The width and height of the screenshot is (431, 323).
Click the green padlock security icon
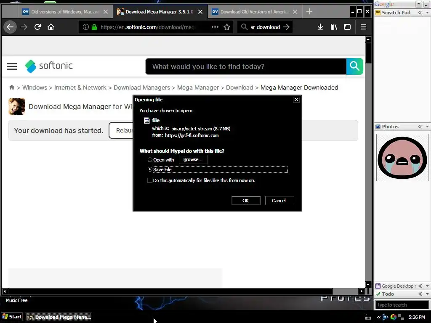[x=94, y=27]
